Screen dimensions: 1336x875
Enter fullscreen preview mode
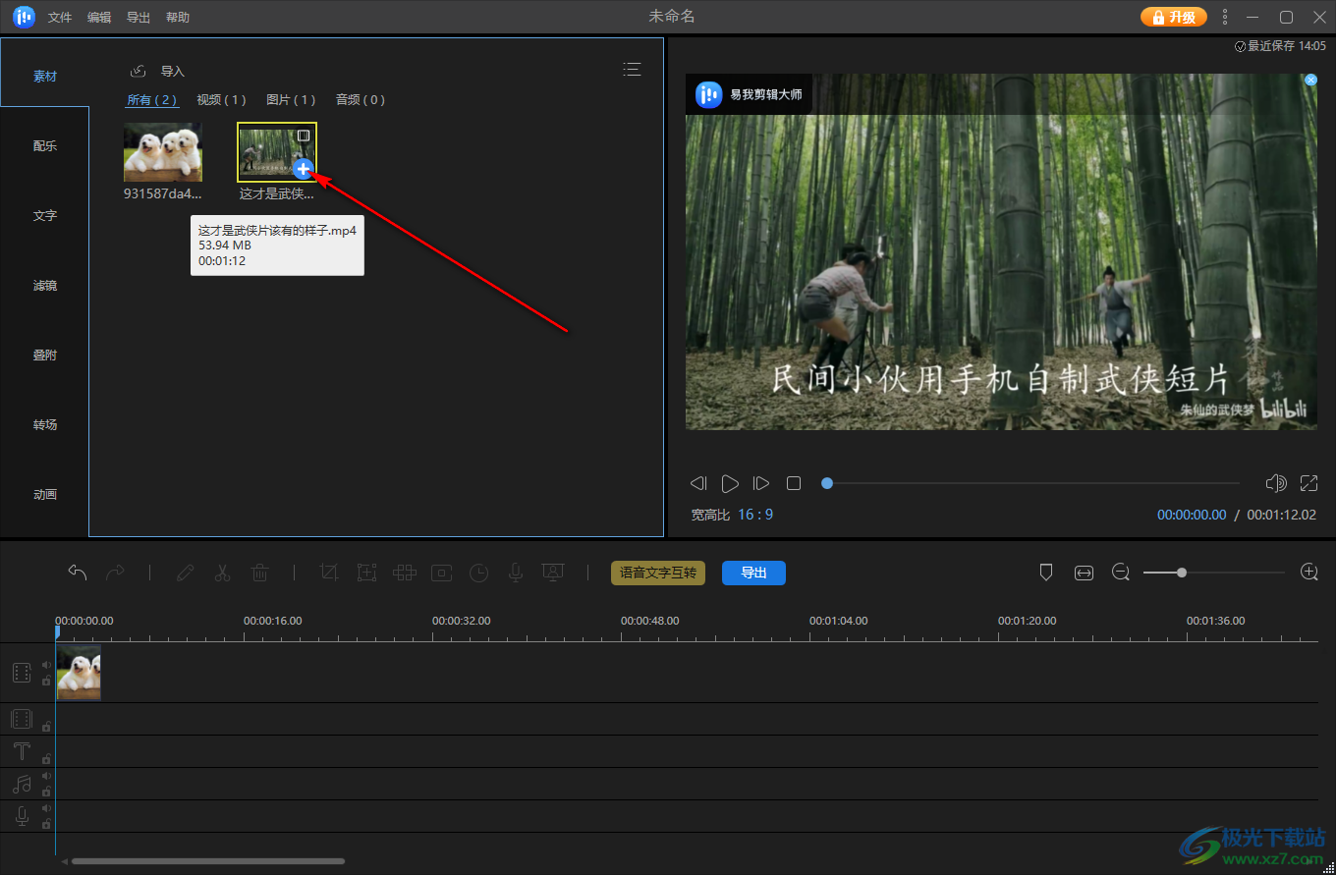coord(1308,483)
